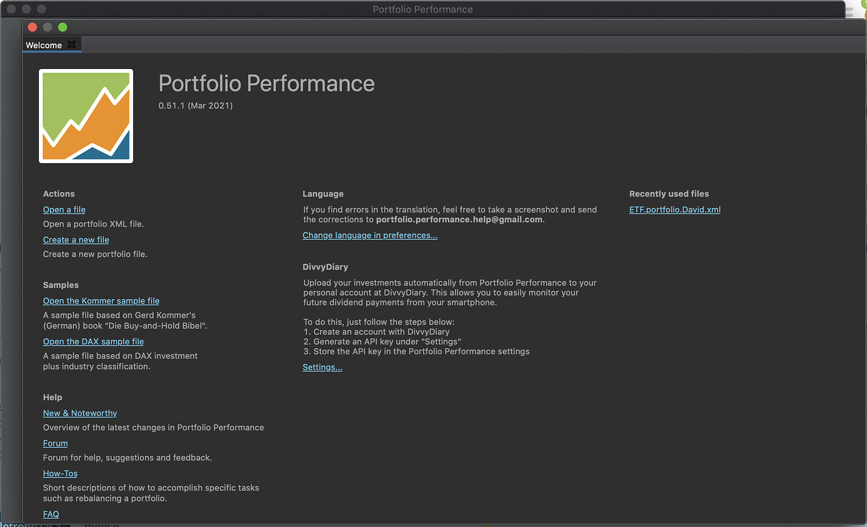Click the background window's Portfolio Performance title bar
The image size is (867, 527).
pyautogui.click(x=423, y=9)
